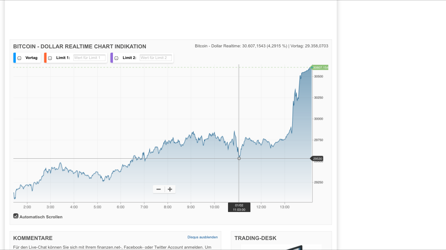
Task: Hide comments via the Disqus ausblenden link
Action: (202, 237)
